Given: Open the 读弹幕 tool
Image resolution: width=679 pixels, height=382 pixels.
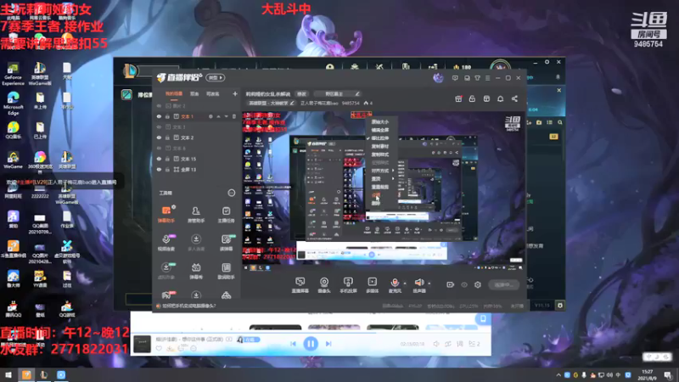Looking at the screenshot, I should pyautogui.click(x=226, y=243).
